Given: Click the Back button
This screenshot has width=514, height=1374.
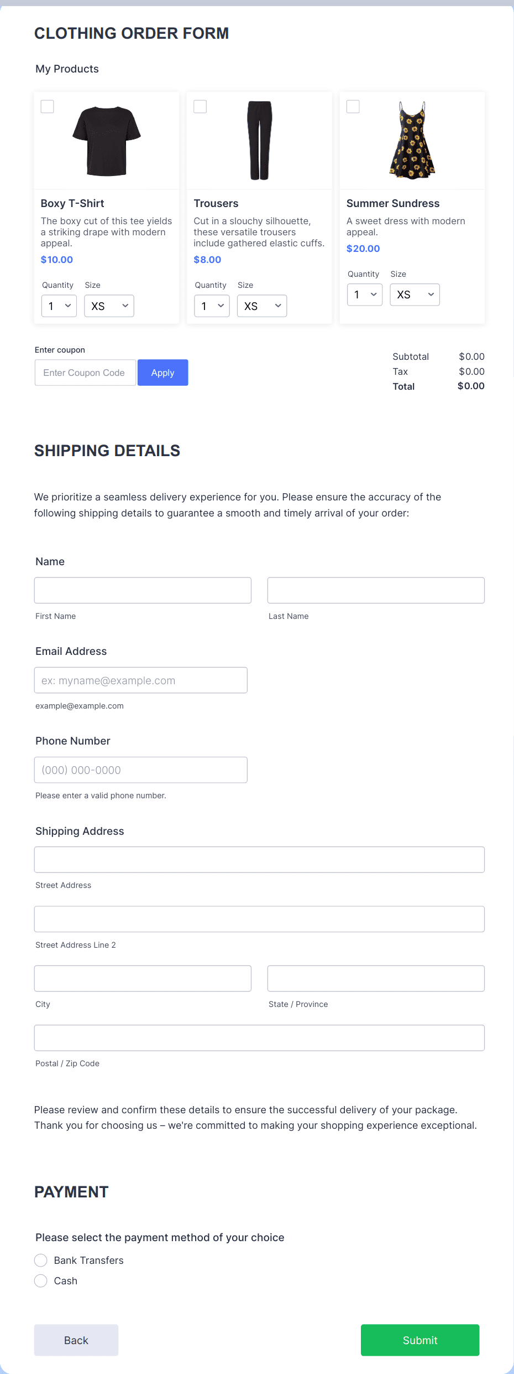Looking at the screenshot, I should [x=76, y=1340].
